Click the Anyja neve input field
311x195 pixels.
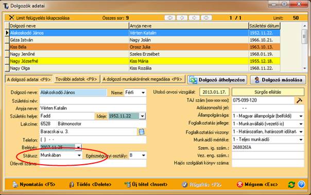pyautogui.click(x=93, y=108)
